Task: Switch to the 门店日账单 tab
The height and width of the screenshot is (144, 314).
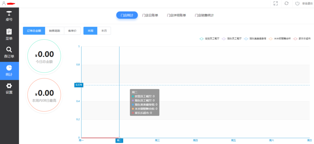Action: click(150, 15)
